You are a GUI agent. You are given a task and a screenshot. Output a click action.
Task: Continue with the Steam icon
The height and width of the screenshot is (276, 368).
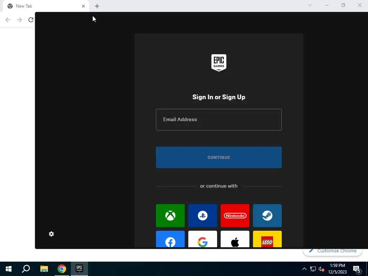267,216
